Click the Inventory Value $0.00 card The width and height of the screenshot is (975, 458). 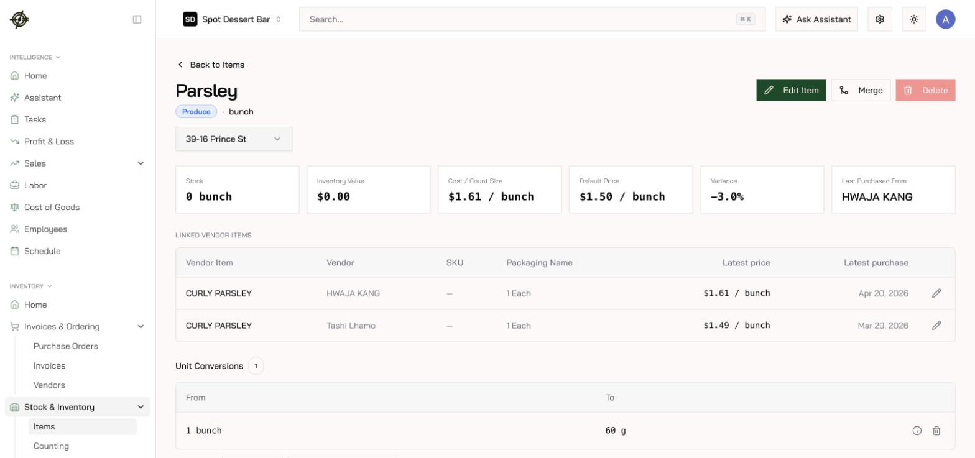pos(369,190)
